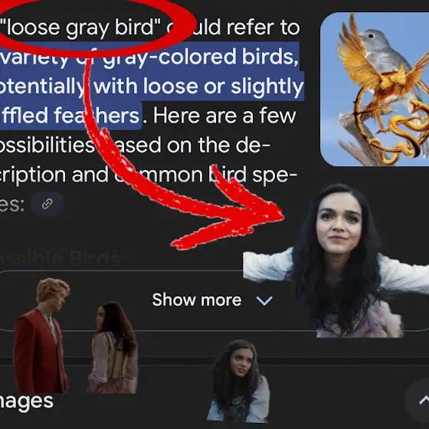
Task: Select the man in red jacket
Action: pos(41,336)
